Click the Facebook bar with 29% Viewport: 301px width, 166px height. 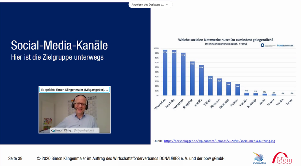[229, 89]
